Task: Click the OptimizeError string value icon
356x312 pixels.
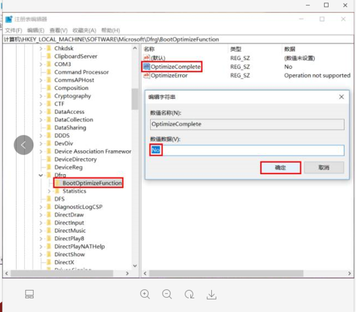Action: (146, 75)
